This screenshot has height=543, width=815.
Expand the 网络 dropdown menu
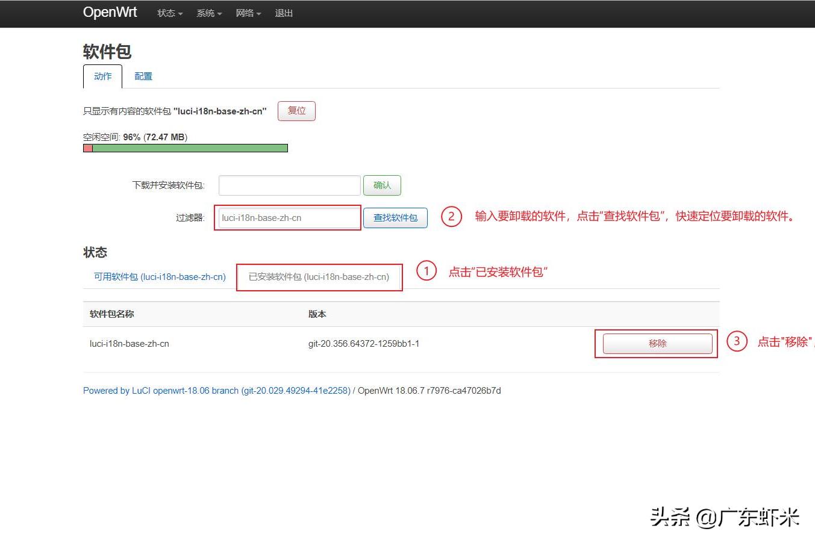pos(248,13)
